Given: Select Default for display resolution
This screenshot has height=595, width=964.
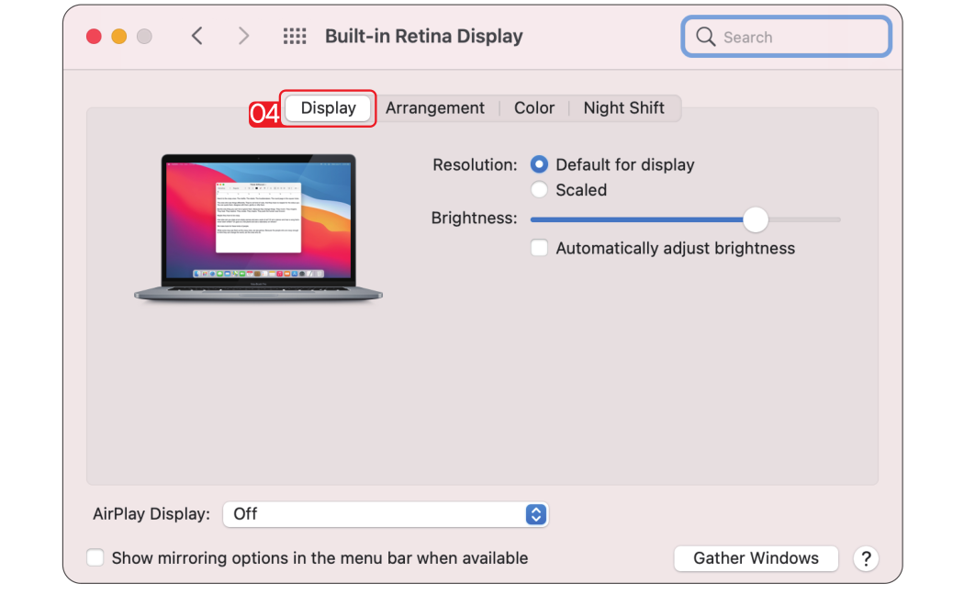Looking at the screenshot, I should click(x=540, y=165).
